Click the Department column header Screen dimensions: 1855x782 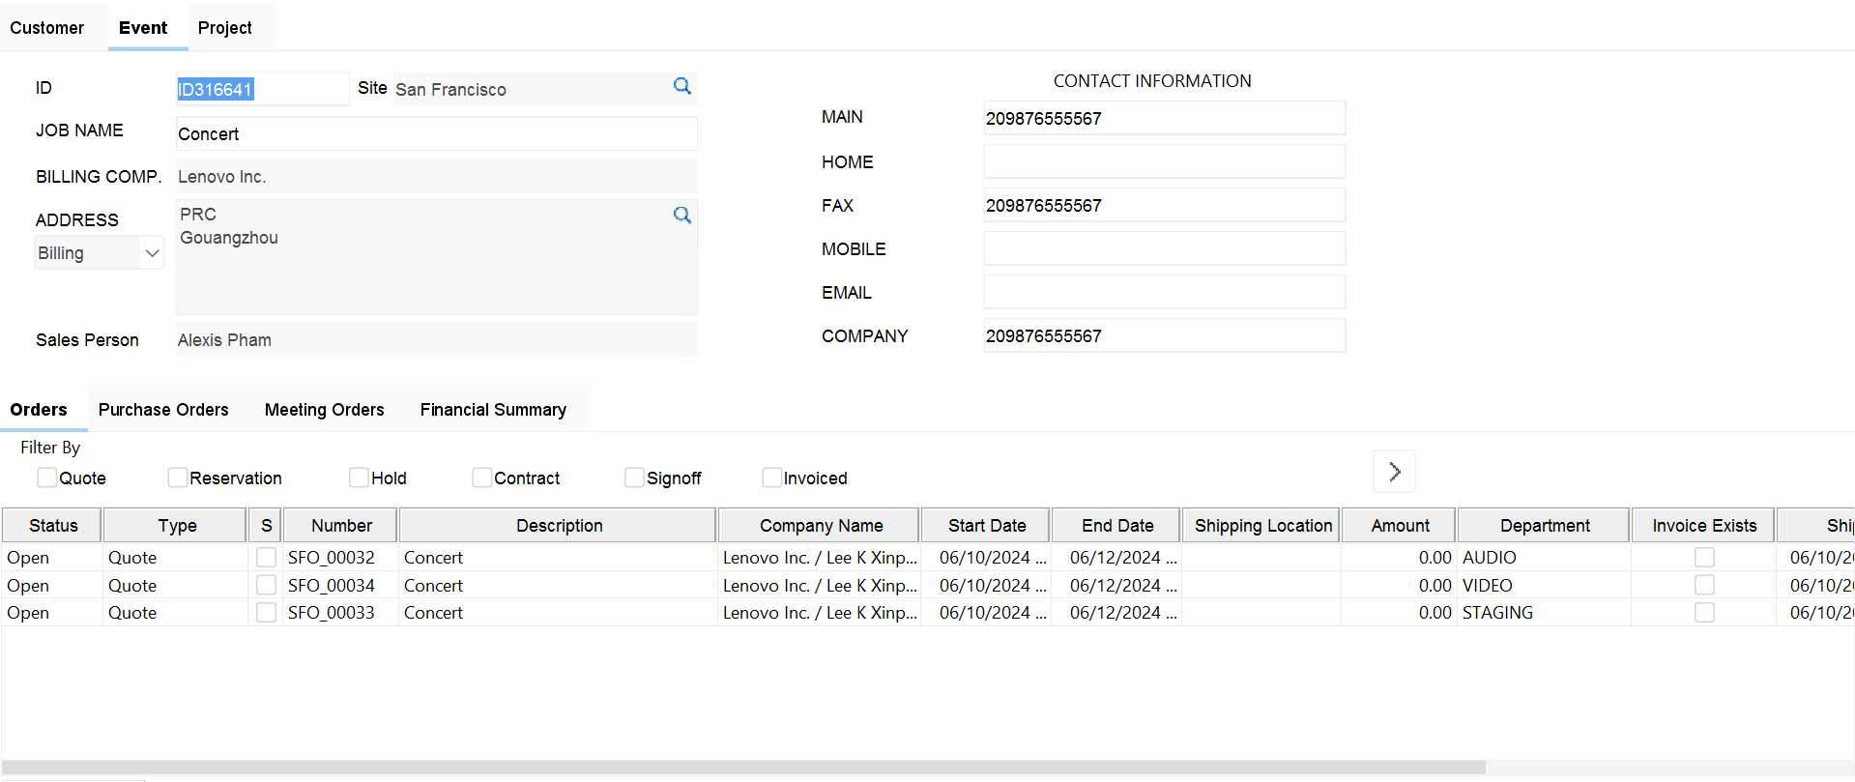click(1544, 526)
